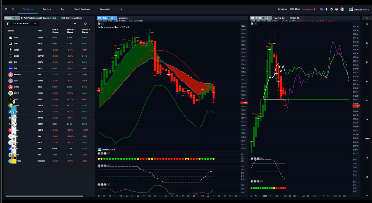372x203 pixels.
Task: Click the watchlist filter funnel icon
Action: (x=7, y=23)
